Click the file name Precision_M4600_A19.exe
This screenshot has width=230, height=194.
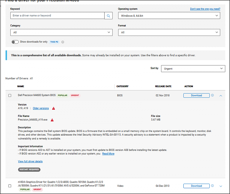tap(33, 120)
